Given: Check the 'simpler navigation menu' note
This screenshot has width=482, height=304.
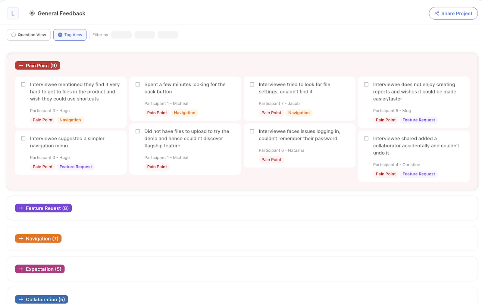Looking at the screenshot, I should [x=23, y=139].
